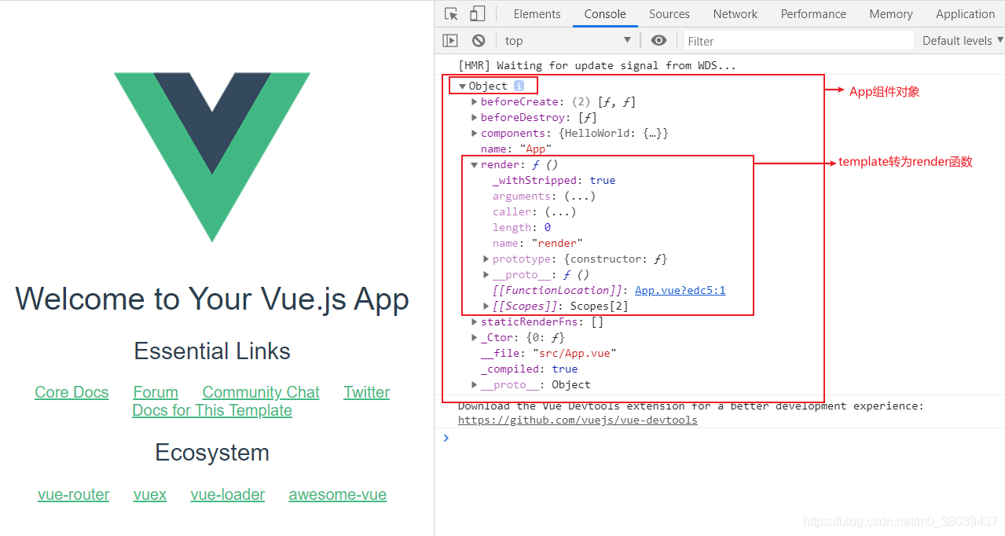
Task: Collapse the Object tree root
Action: coord(463,86)
